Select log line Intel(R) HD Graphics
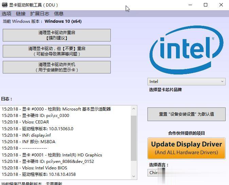This screenshot has width=229, height=185. point(52,155)
